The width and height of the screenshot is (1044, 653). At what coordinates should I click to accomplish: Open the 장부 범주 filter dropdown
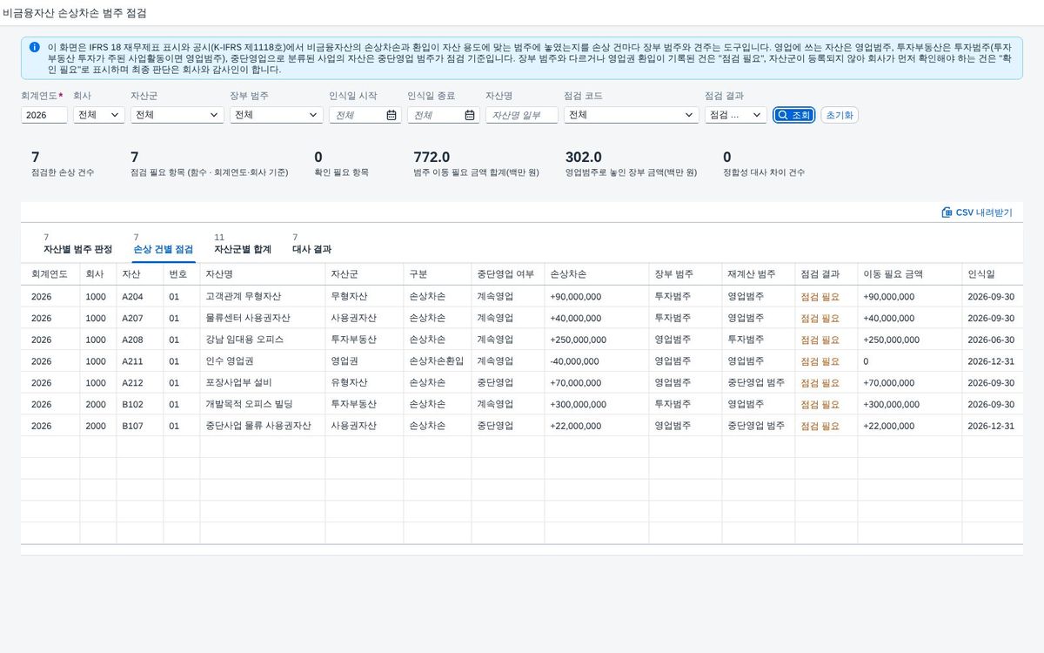(277, 115)
